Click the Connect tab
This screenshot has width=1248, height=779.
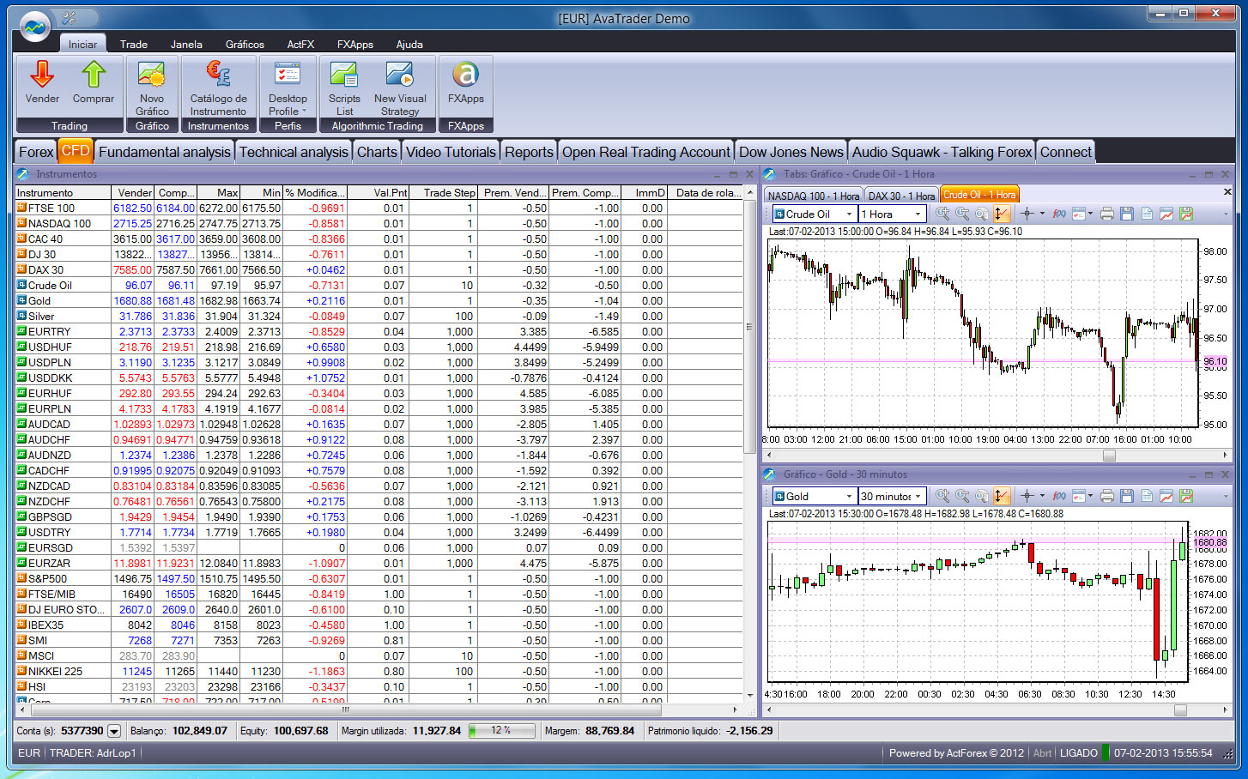[x=1065, y=152]
